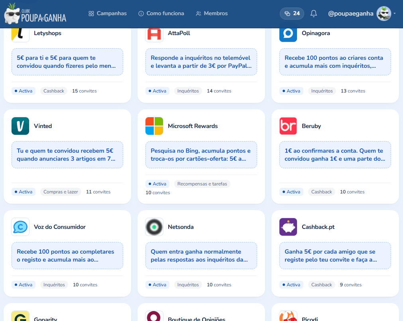
Task: Click the Cashback tag on Letyshops card
Action: pos(54,91)
